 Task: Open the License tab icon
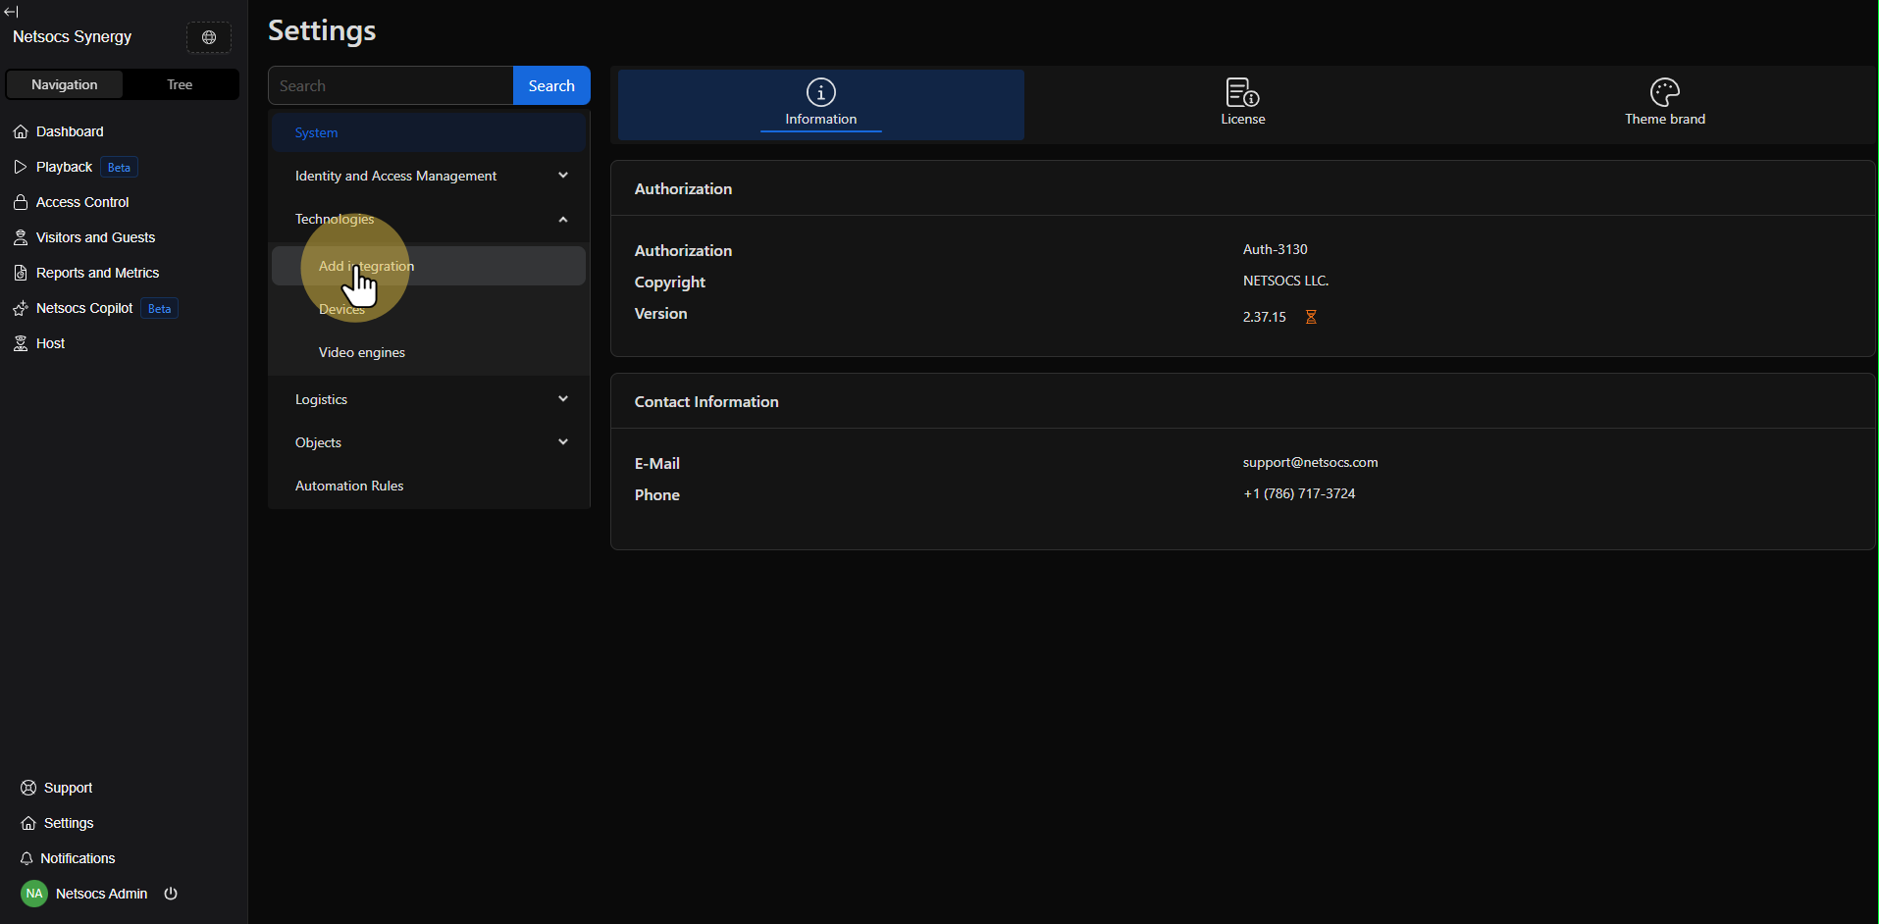(x=1242, y=93)
